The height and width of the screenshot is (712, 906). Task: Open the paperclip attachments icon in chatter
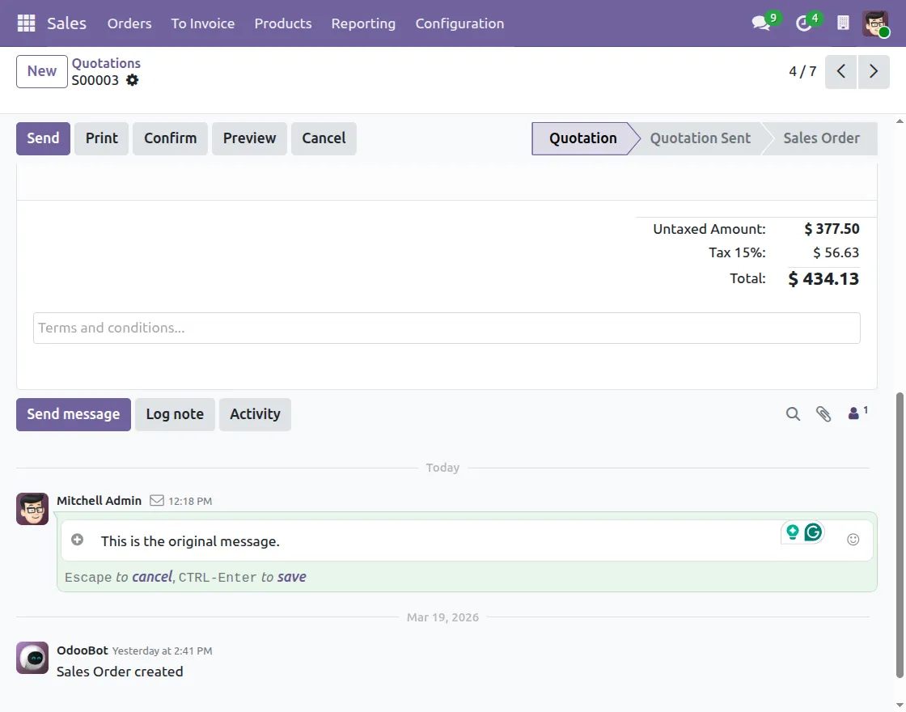point(824,413)
